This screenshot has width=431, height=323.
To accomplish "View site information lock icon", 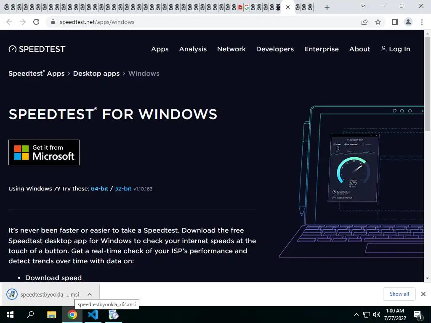I will coord(53,22).
